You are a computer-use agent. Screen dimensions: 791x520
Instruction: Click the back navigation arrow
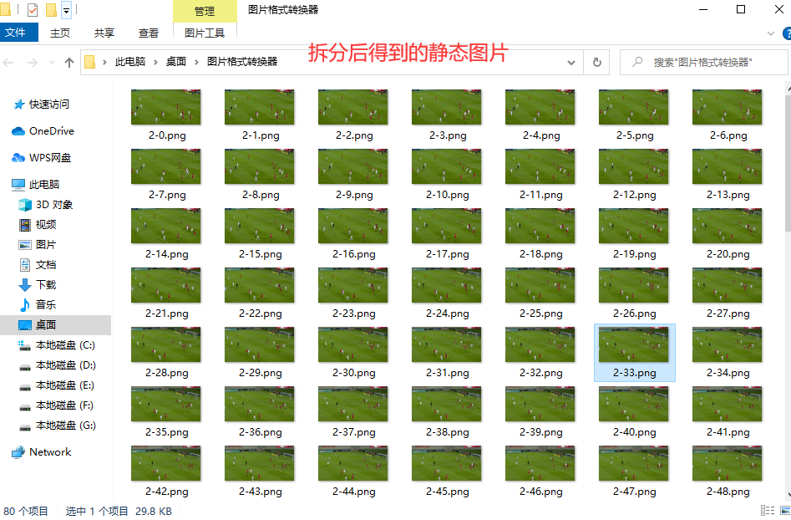[9, 62]
